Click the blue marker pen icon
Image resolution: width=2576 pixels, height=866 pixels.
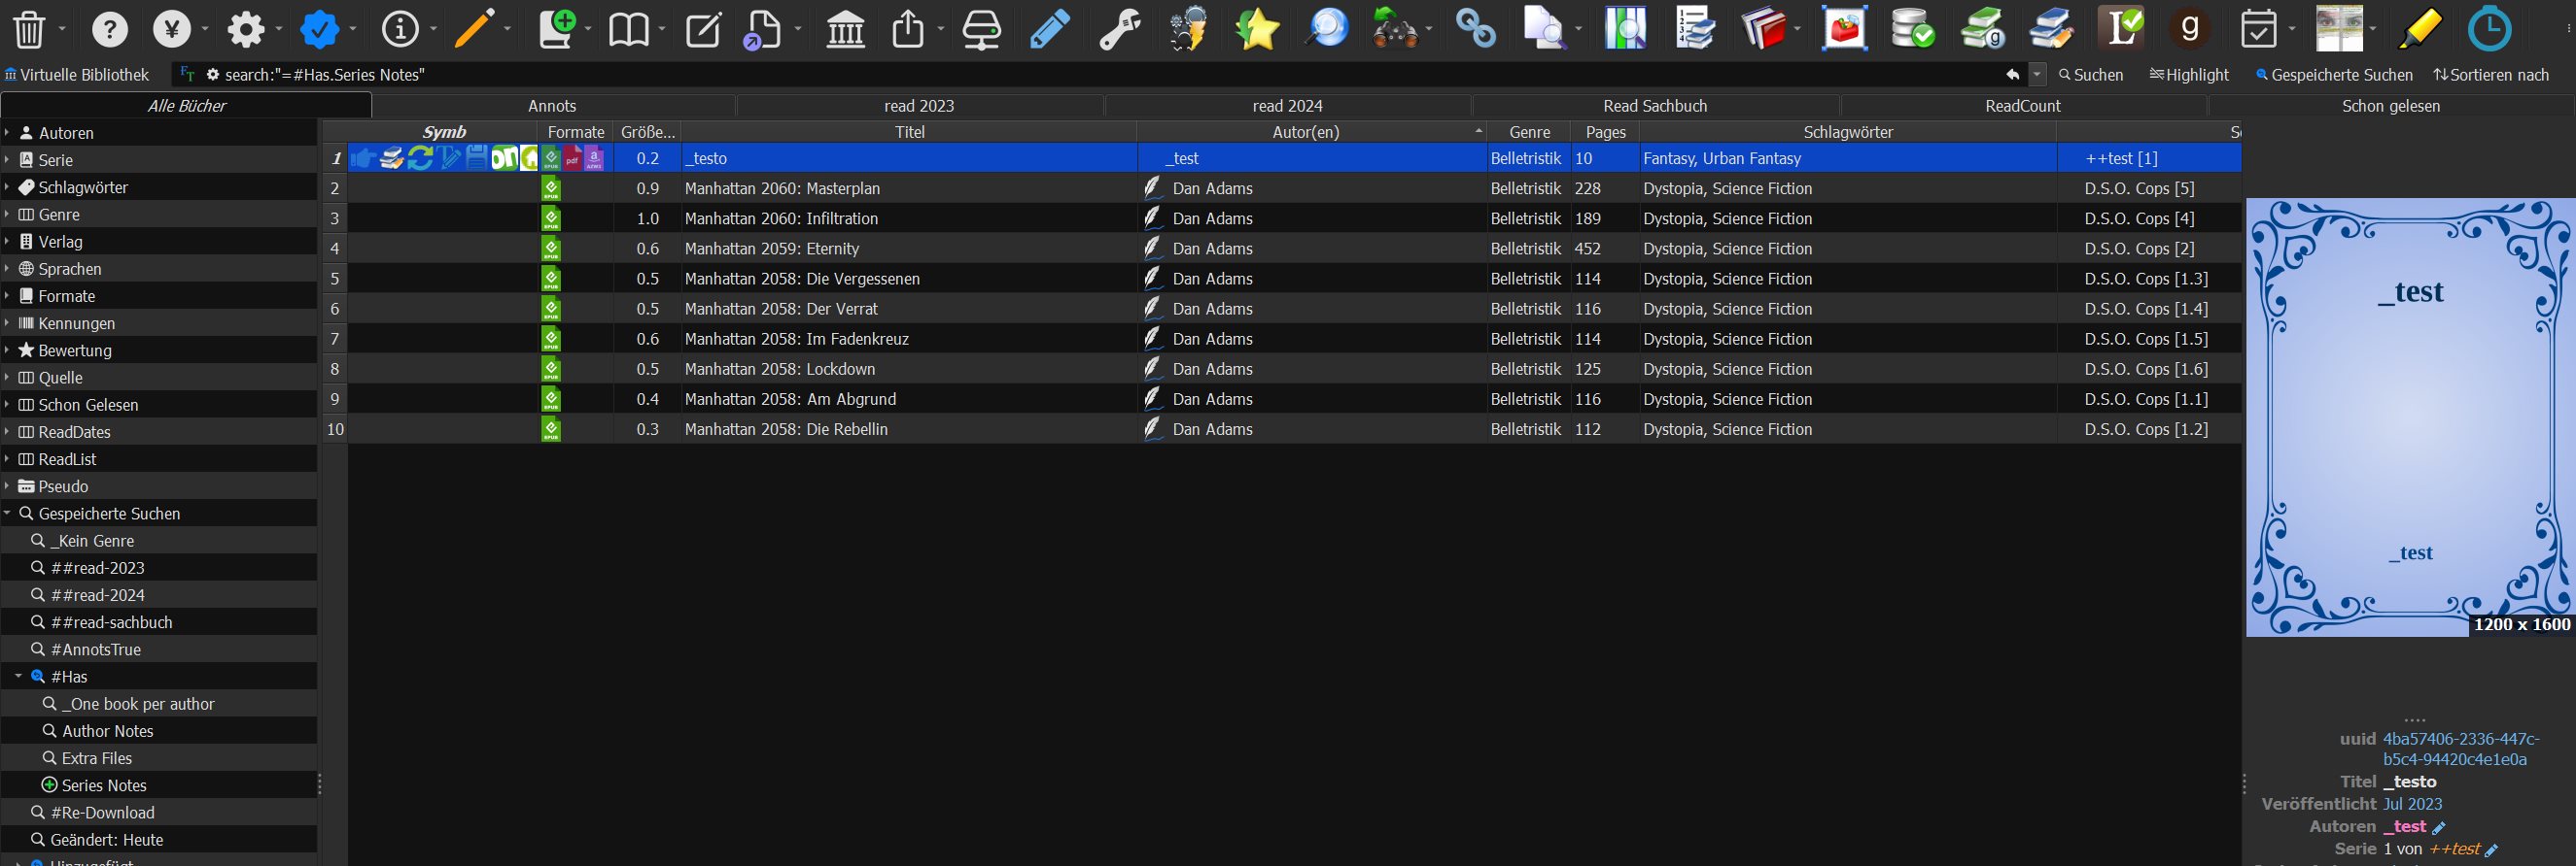[x=1050, y=30]
